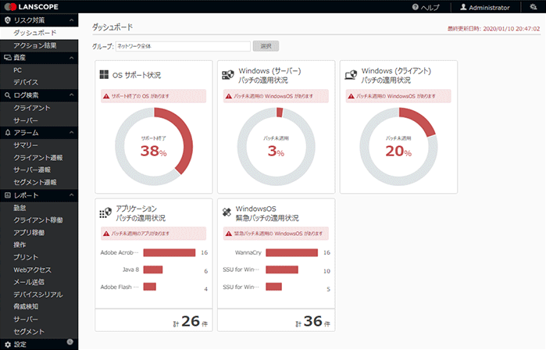Click the Windows logo icon on OS サポート状況 card
The height and width of the screenshot is (350, 546).
click(104, 76)
